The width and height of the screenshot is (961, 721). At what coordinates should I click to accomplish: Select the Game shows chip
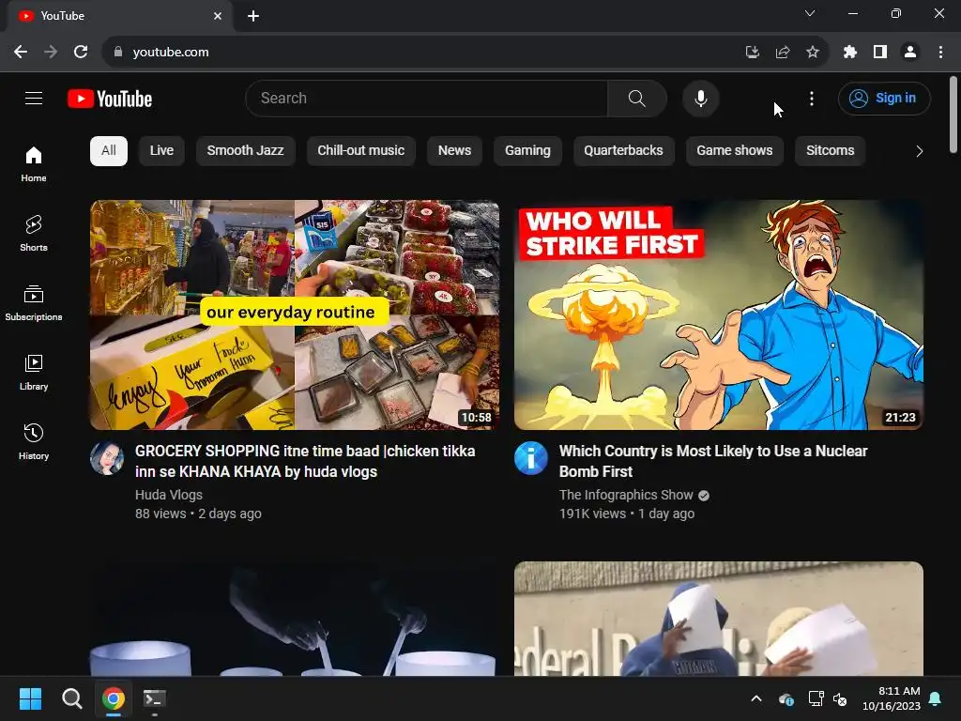734,151
